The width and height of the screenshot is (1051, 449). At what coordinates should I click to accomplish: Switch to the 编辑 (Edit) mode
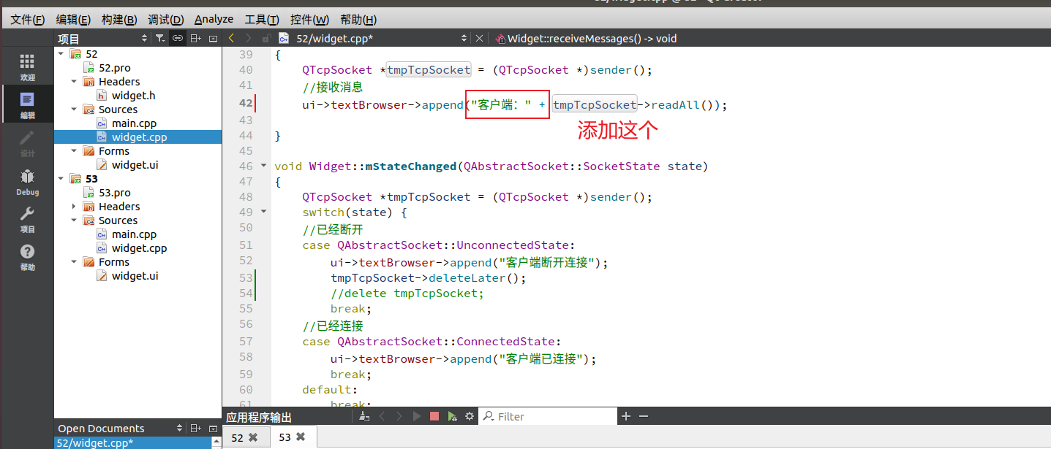[x=27, y=104]
